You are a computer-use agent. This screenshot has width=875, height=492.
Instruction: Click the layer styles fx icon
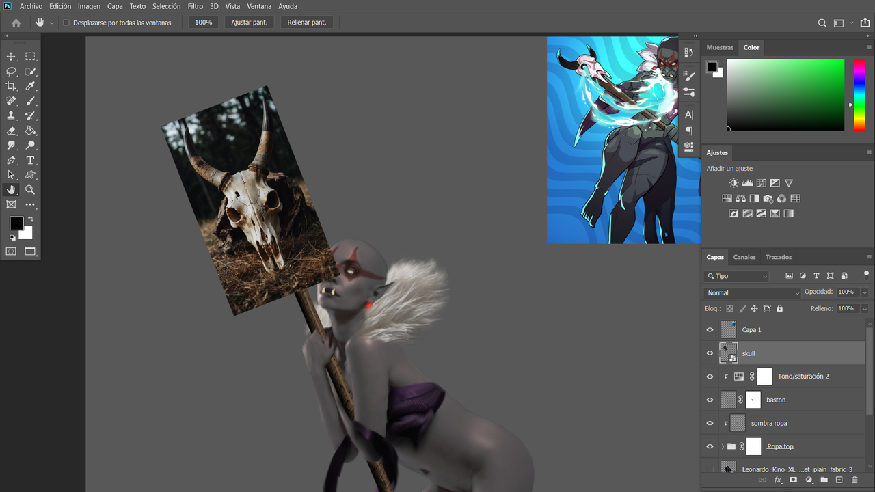pyautogui.click(x=778, y=480)
